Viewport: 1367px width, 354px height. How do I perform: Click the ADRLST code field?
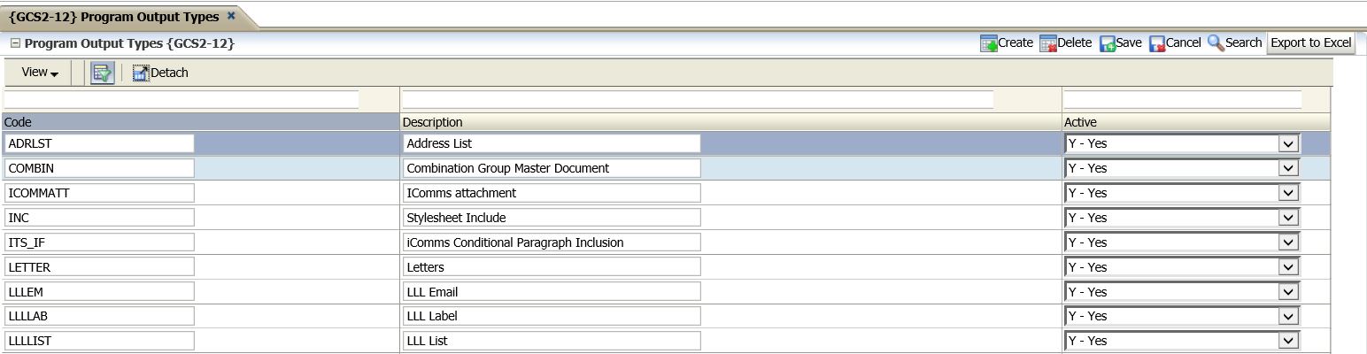(x=99, y=143)
